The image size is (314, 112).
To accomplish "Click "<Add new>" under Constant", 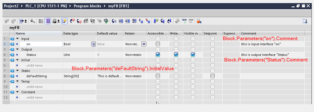I will point(35,97).
